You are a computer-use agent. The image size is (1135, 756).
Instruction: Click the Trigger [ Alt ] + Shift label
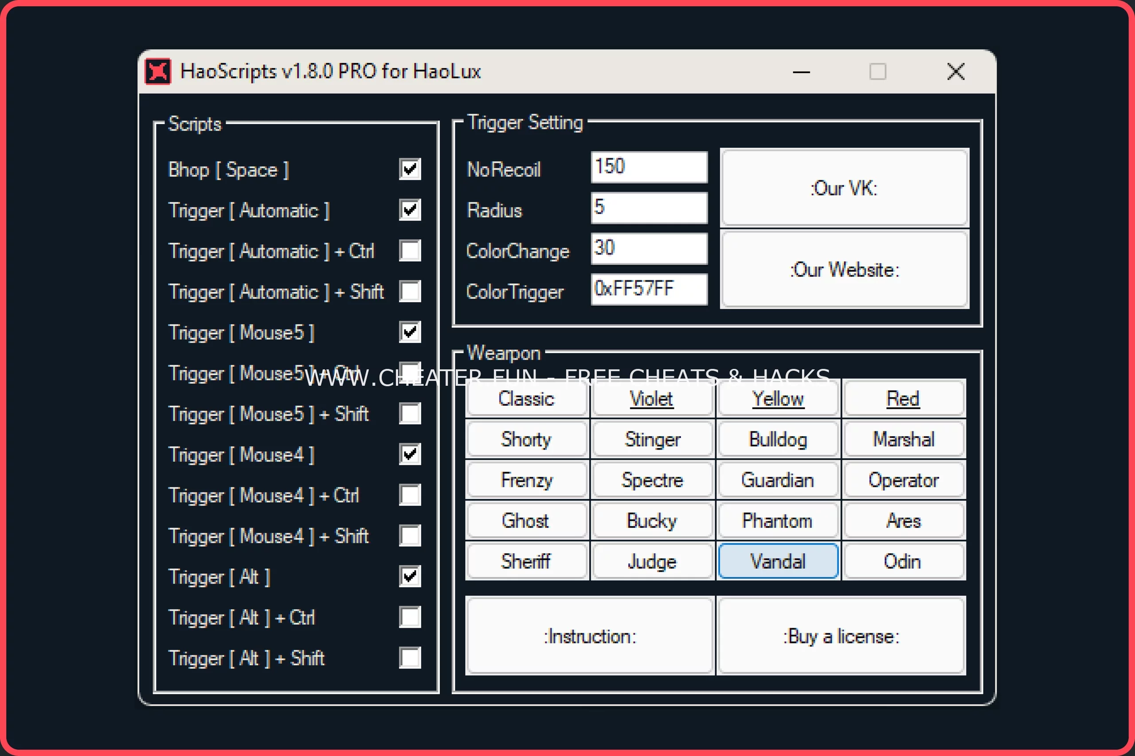[x=246, y=658]
